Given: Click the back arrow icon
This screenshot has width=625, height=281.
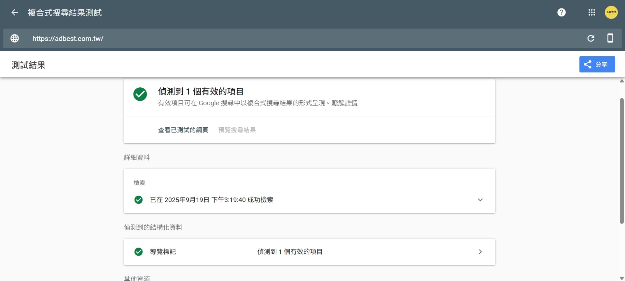Looking at the screenshot, I should click(x=15, y=12).
